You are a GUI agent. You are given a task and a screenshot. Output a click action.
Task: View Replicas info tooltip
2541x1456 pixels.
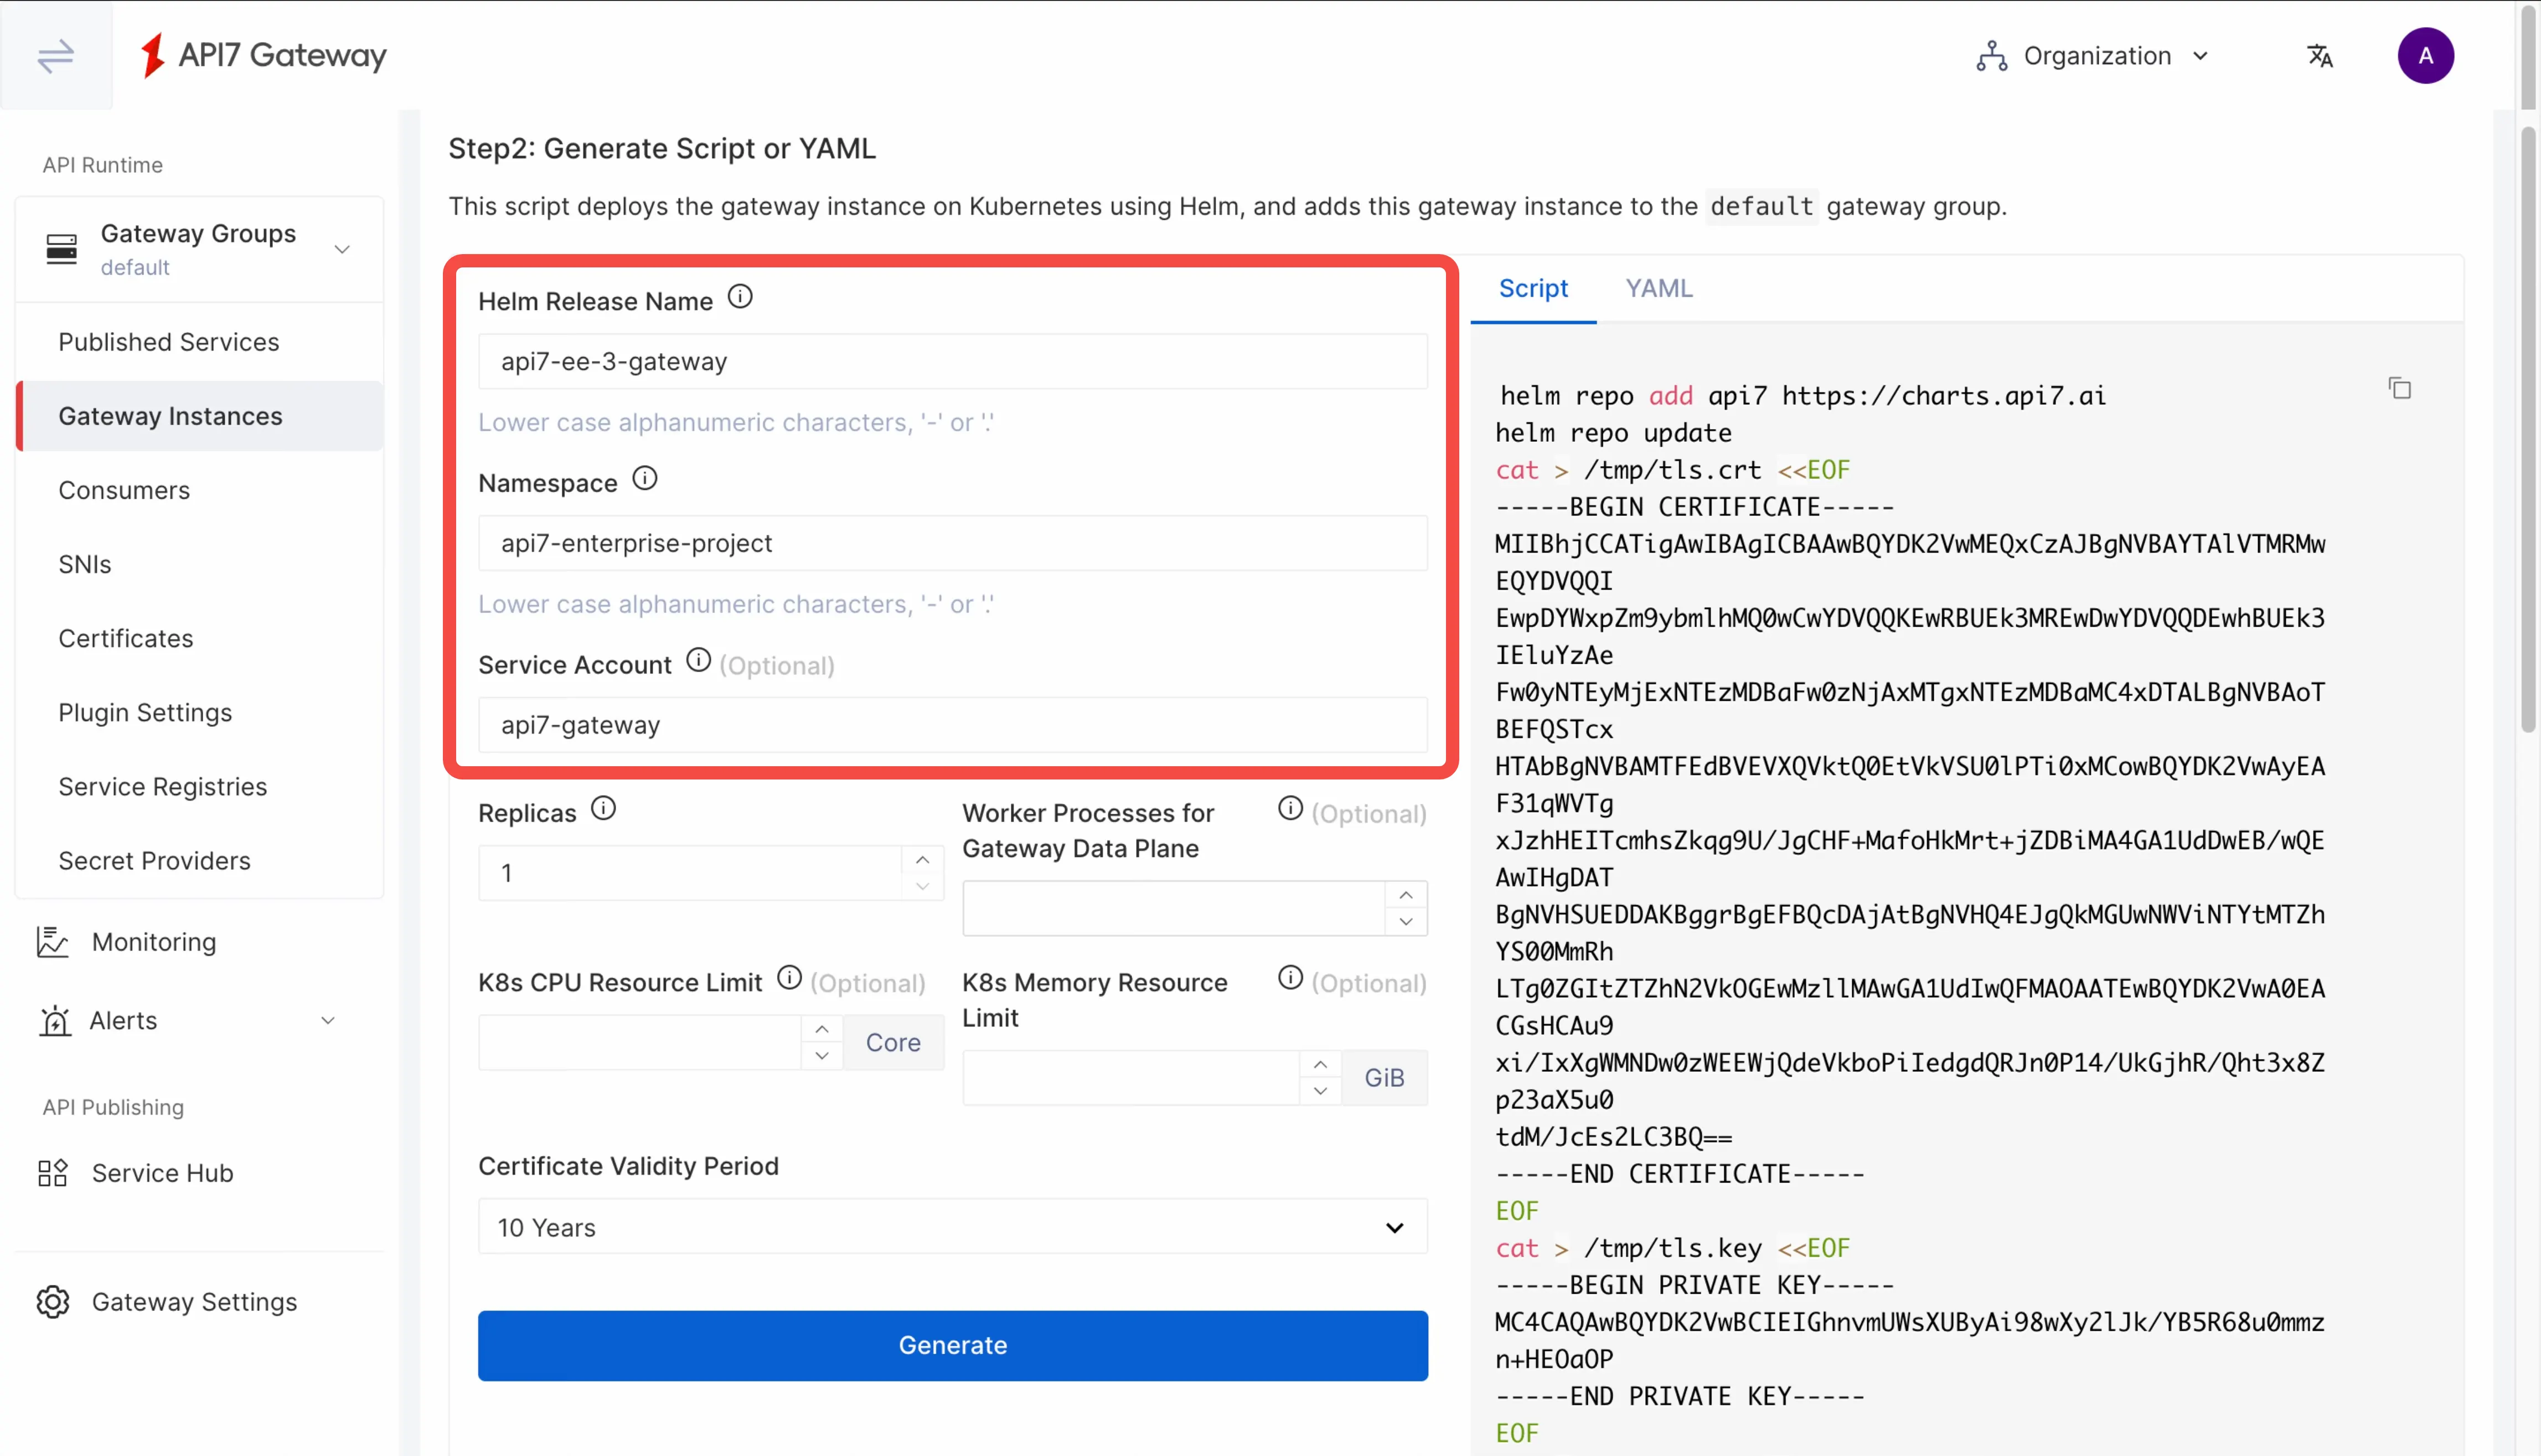(604, 808)
